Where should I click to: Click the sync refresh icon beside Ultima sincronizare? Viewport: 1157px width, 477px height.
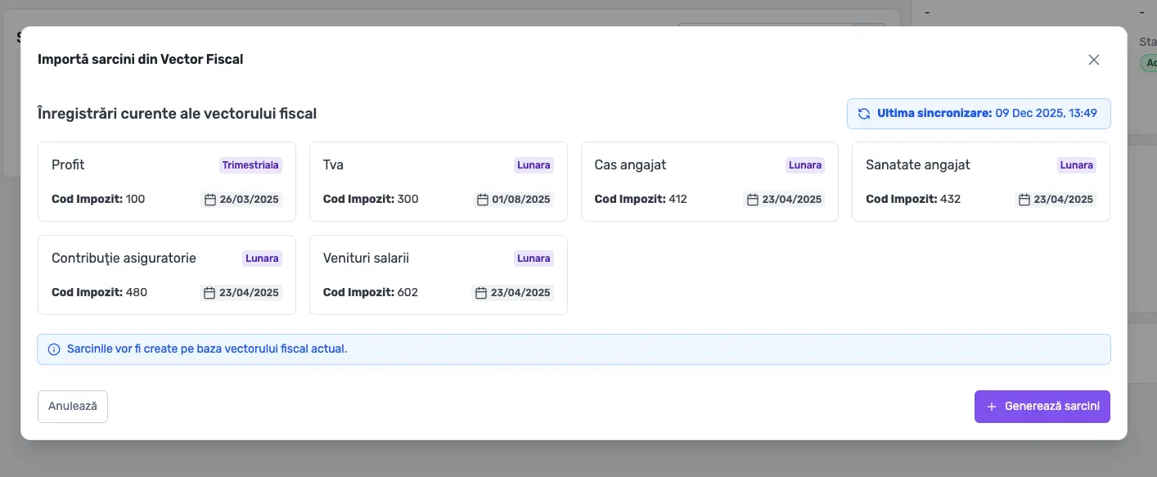pos(864,114)
